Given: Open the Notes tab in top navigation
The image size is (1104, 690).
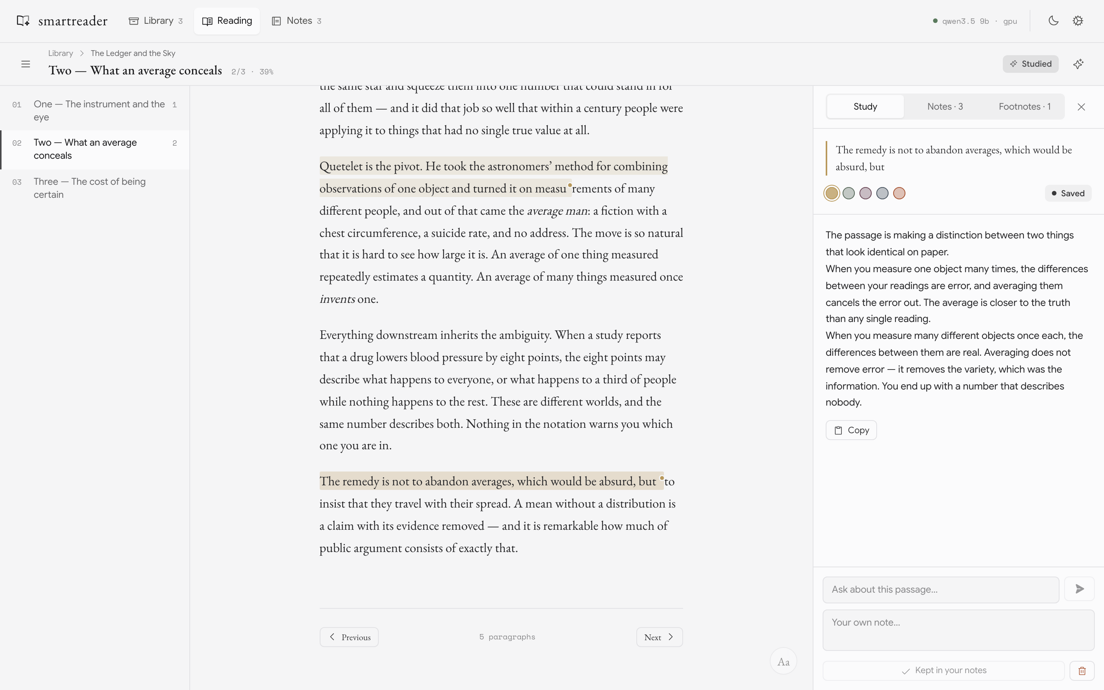Looking at the screenshot, I should click(x=297, y=21).
